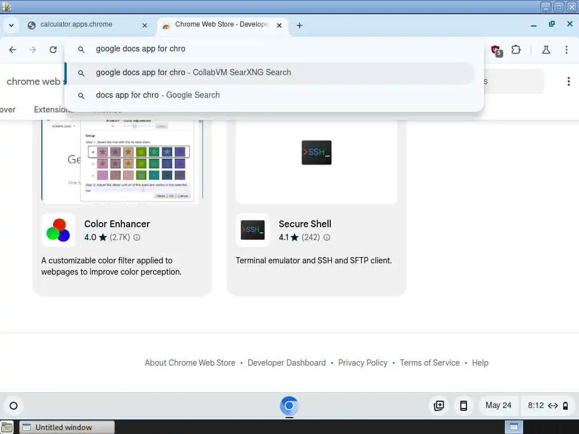Screen dimensions: 579x434
Task: Open the Color Enhancer title
Action: click(117, 224)
